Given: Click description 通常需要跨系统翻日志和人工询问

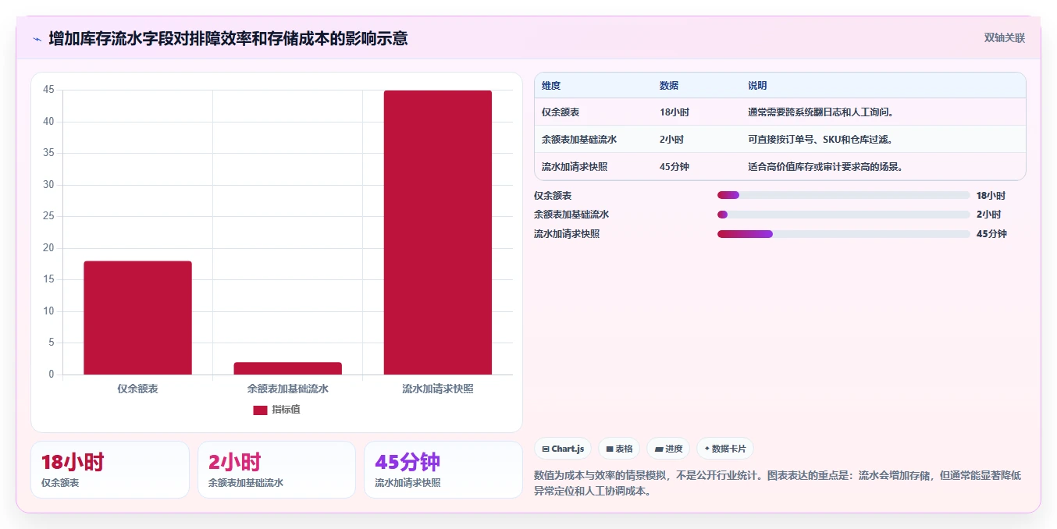Looking at the screenshot, I should tap(820, 112).
